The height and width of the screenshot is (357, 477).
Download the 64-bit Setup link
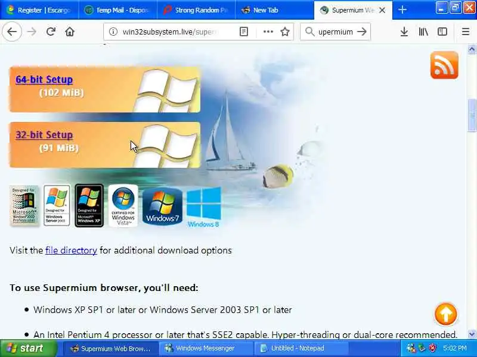pos(44,80)
